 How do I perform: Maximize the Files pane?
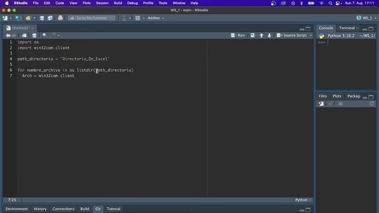(371, 97)
